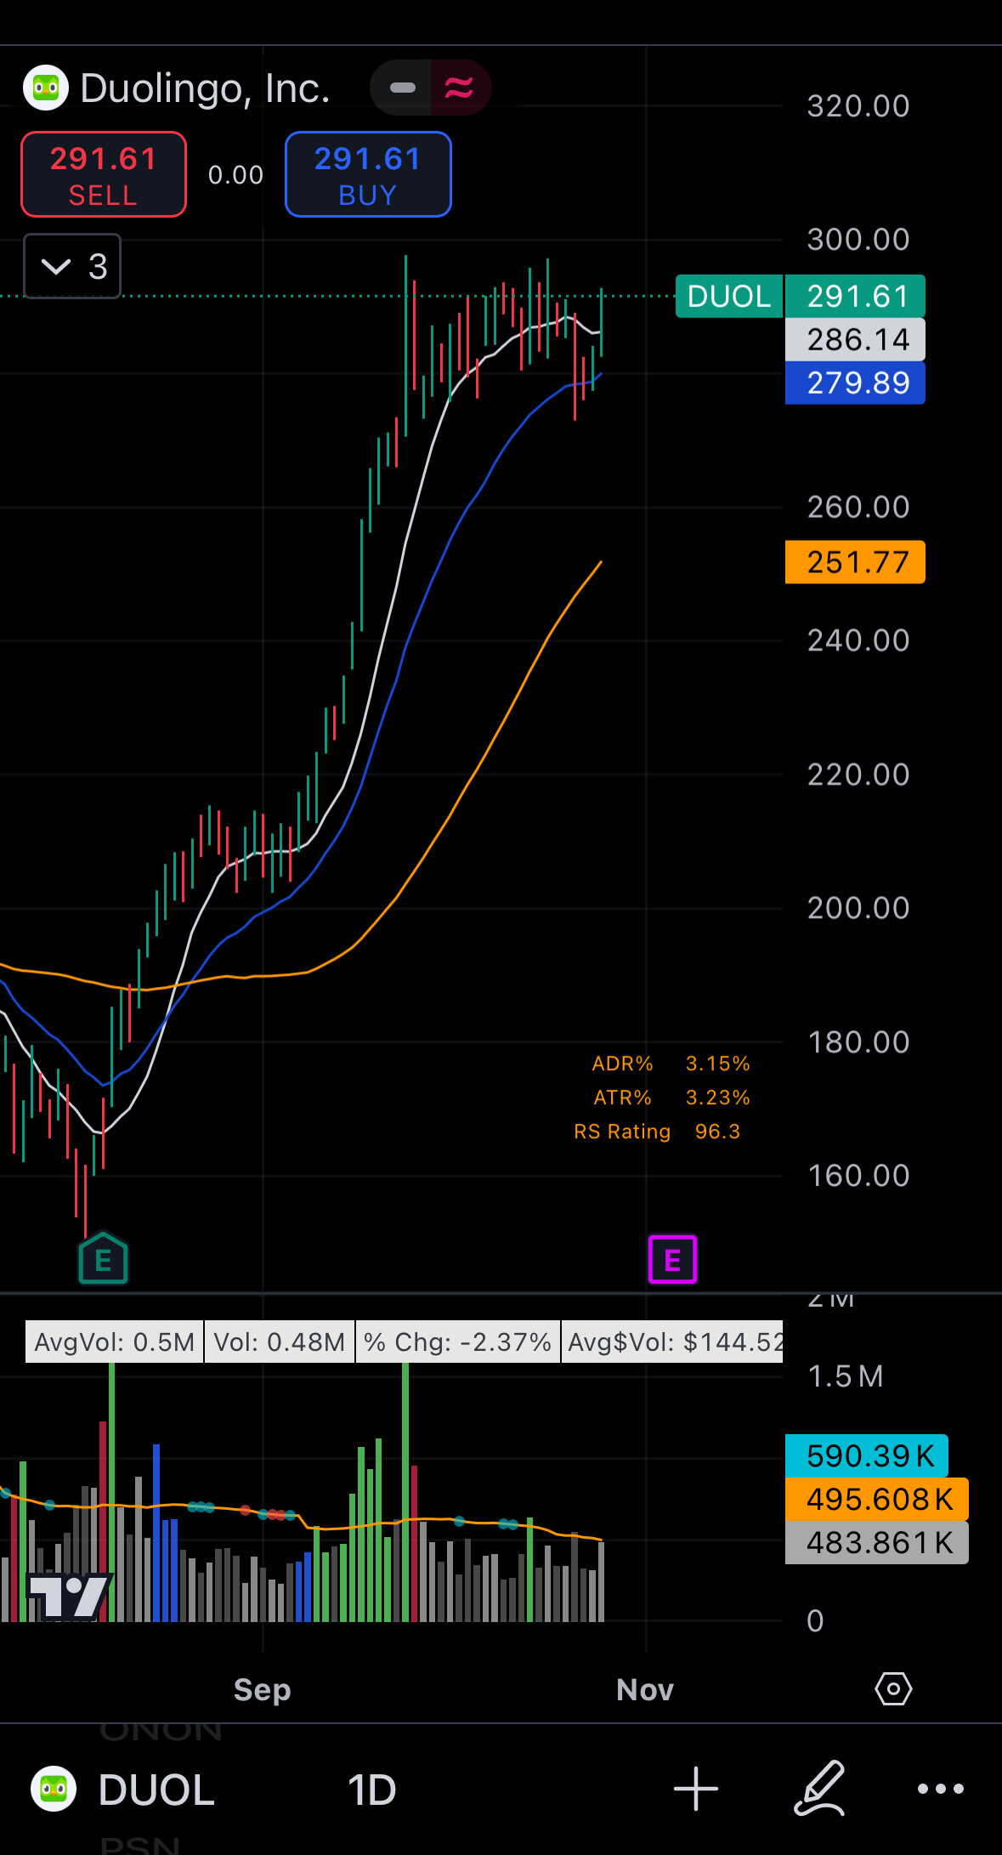Viewport: 1002px width, 1855px height.
Task: Tap the 180.00 price axis level
Action: (x=858, y=1042)
